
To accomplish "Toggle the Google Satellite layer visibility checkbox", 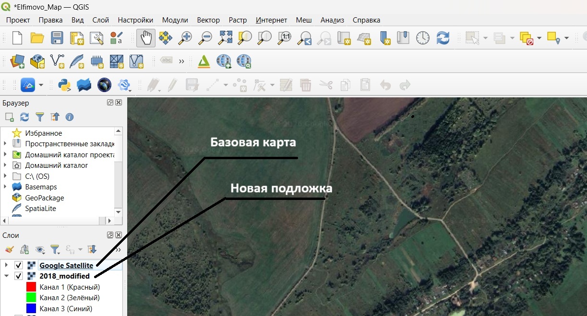I will (19, 265).
